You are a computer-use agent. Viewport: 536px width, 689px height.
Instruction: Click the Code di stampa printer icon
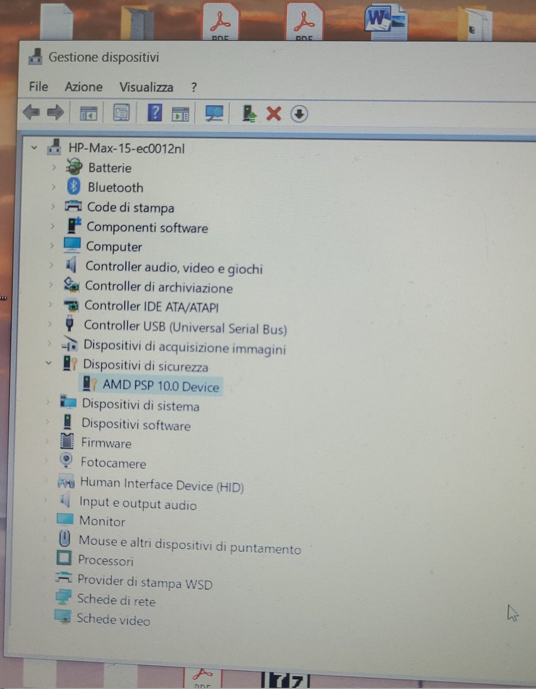point(74,207)
